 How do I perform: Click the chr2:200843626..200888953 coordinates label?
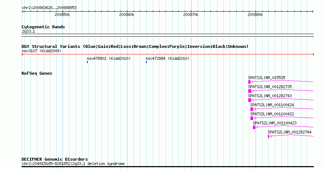[49, 8]
